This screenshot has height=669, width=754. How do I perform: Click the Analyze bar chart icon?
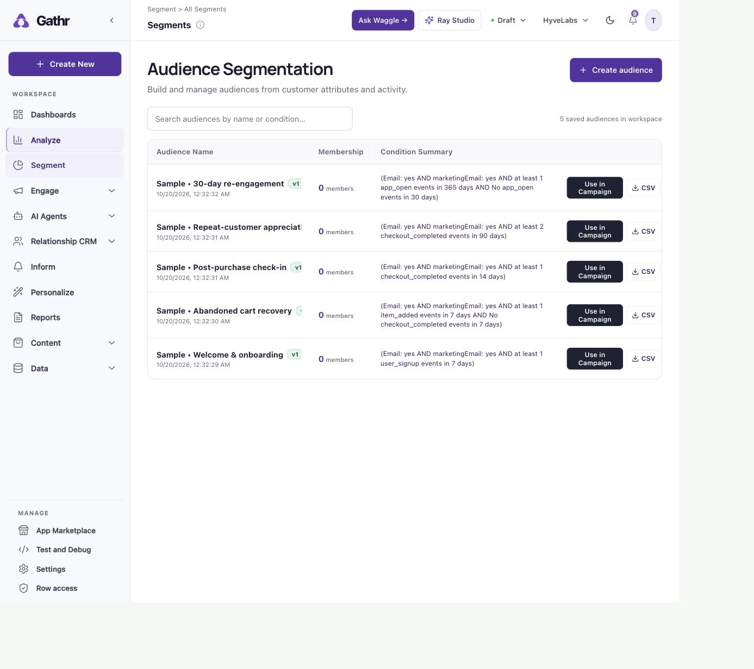click(18, 140)
